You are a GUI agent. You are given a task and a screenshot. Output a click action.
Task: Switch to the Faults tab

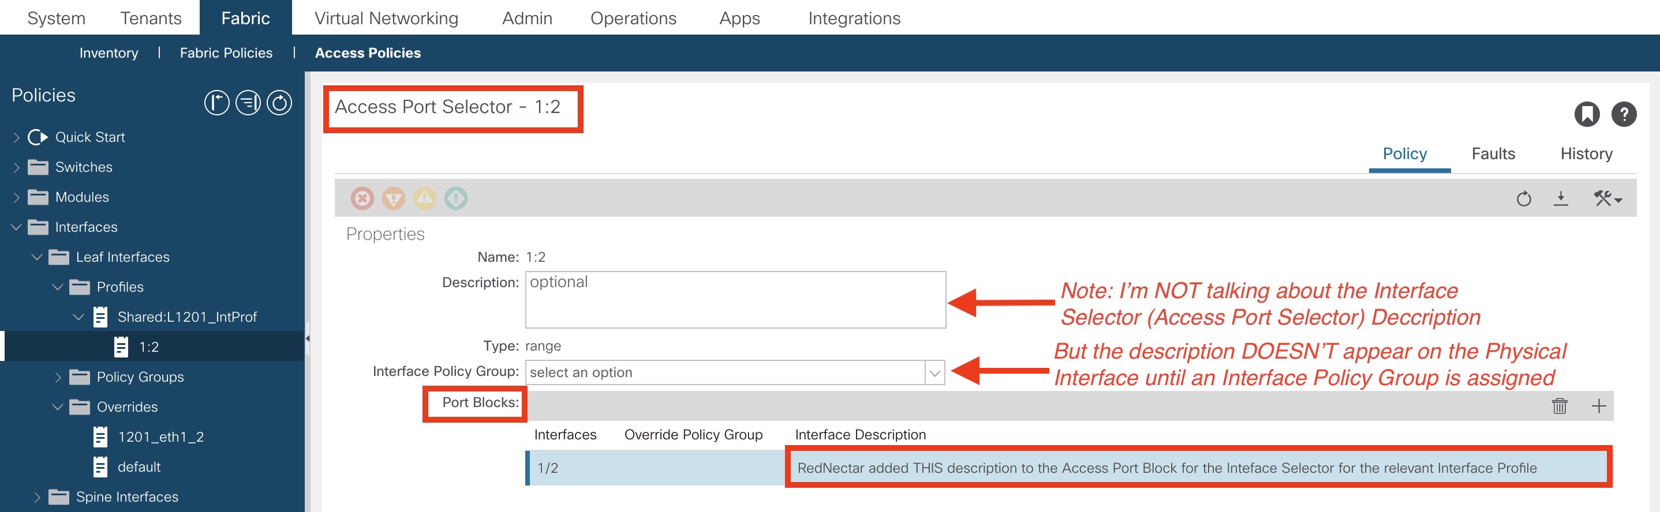(1493, 154)
